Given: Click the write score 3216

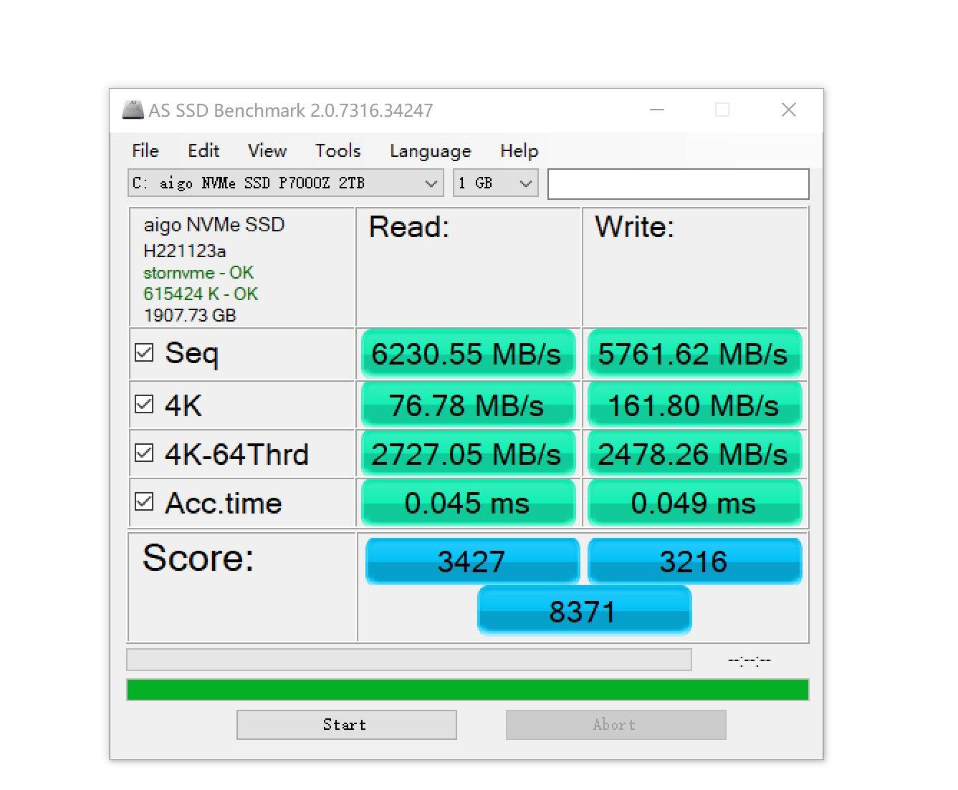Looking at the screenshot, I should tap(694, 561).
